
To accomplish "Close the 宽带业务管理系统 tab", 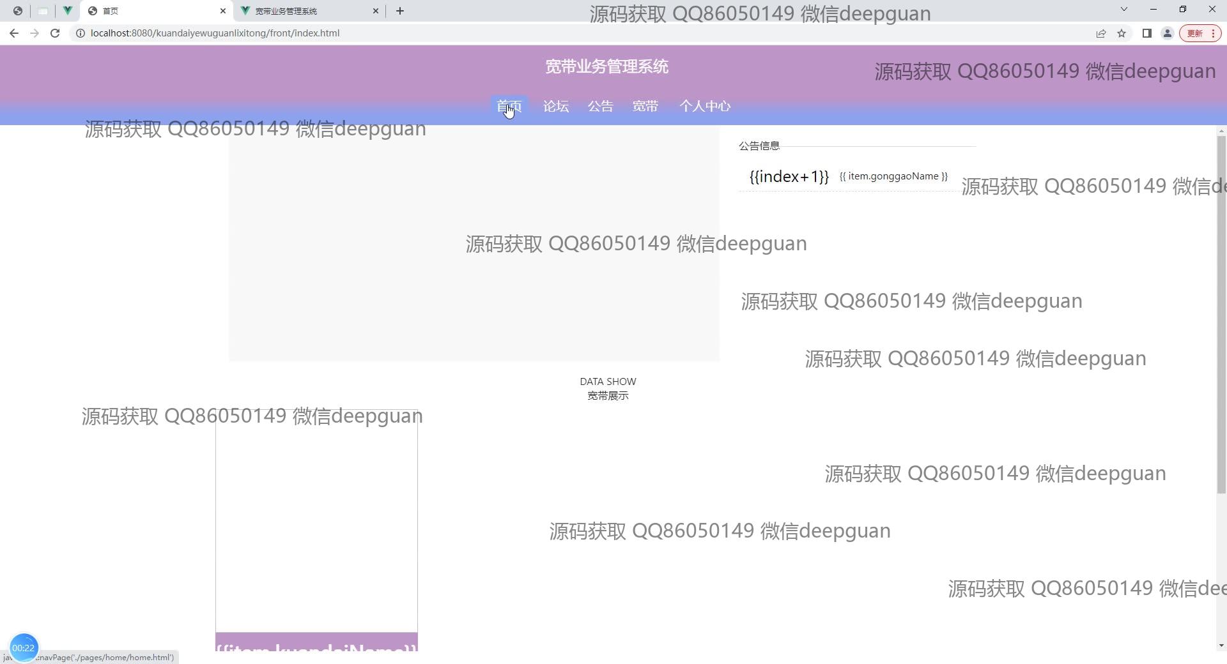I will [x=376, y=11].
